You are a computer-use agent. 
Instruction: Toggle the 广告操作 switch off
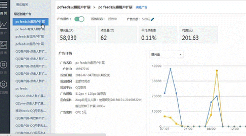79,19
